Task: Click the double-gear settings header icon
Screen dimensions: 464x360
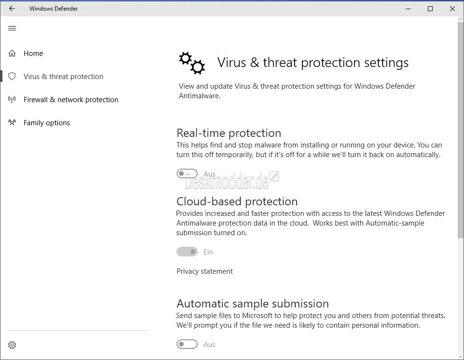Action: click(x=192, y=63)
